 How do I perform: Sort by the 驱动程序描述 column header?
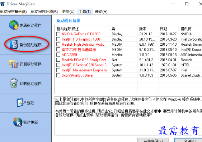[83, 29]
